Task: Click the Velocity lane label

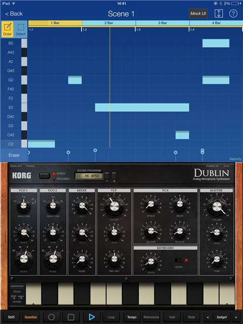Action: (x=235, y=159)
